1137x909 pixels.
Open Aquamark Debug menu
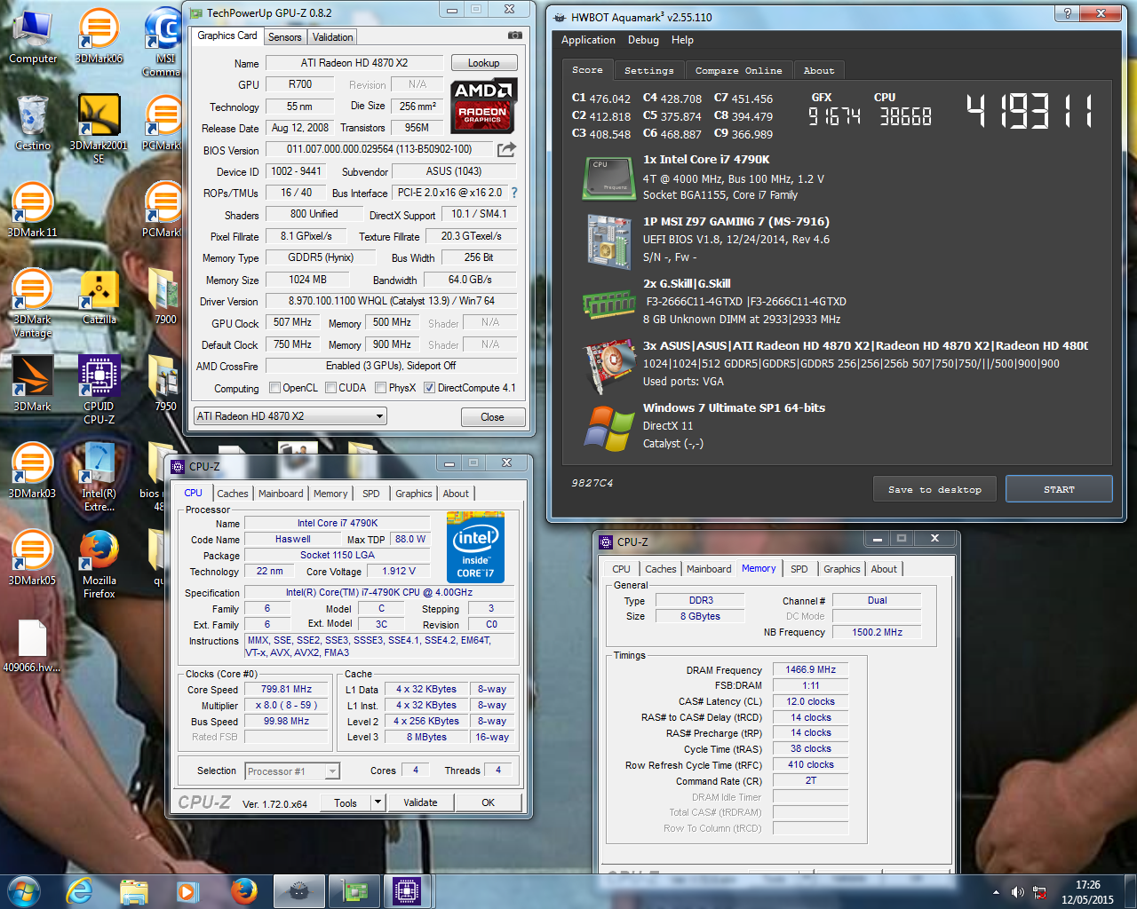pyautogui.click(x=643, y=40)
